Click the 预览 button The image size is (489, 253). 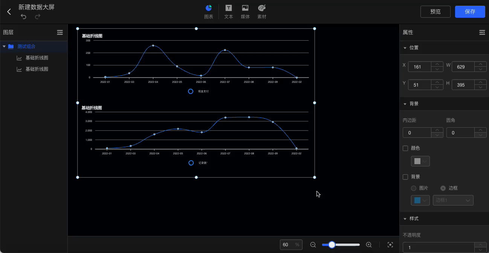click(435, 12)
